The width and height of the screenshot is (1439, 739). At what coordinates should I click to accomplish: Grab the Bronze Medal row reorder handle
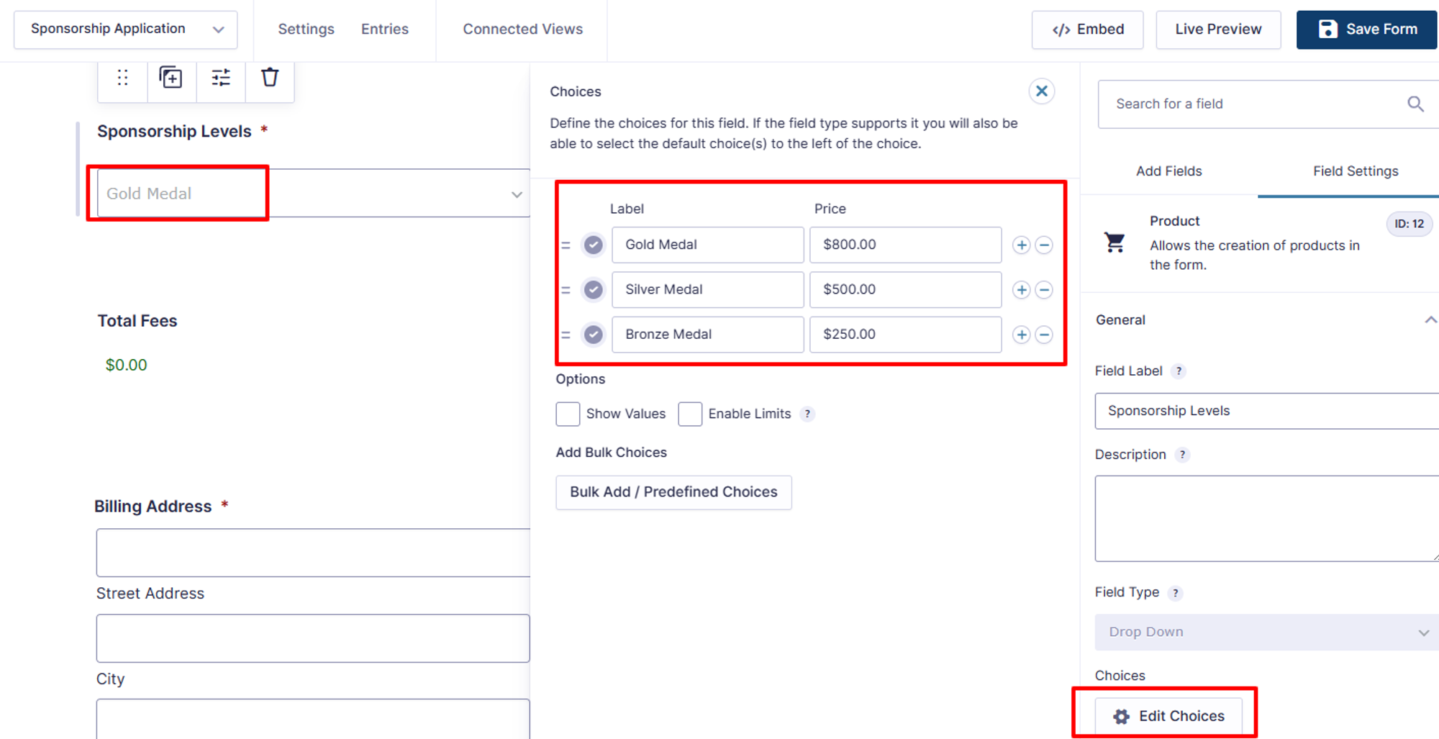pos(566,335)
